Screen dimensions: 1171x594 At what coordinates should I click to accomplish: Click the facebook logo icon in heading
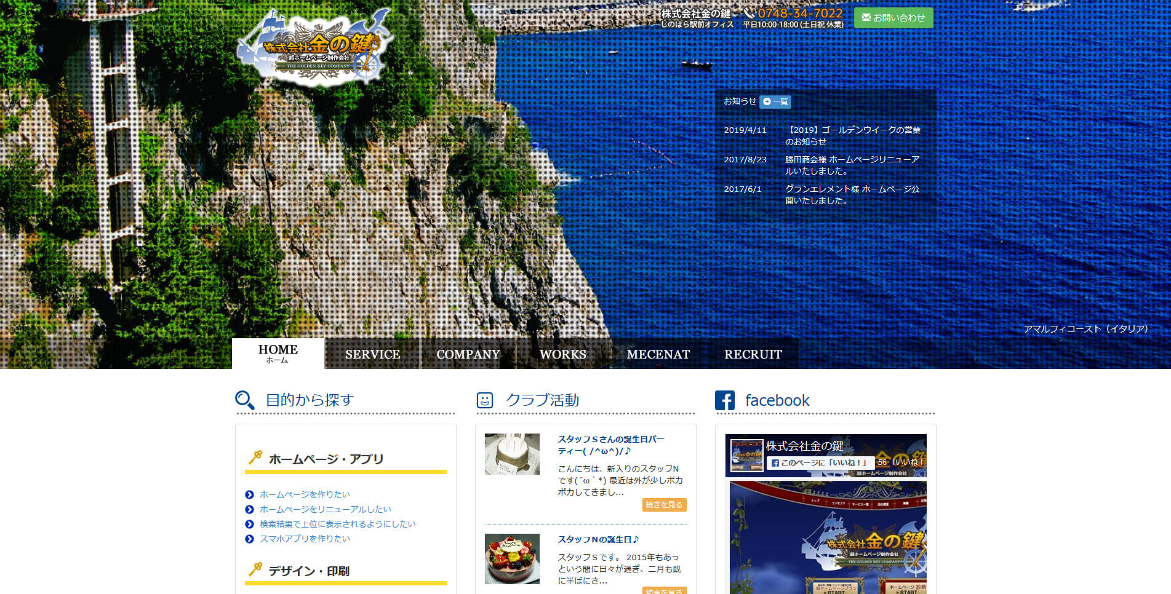pos(725,400)
